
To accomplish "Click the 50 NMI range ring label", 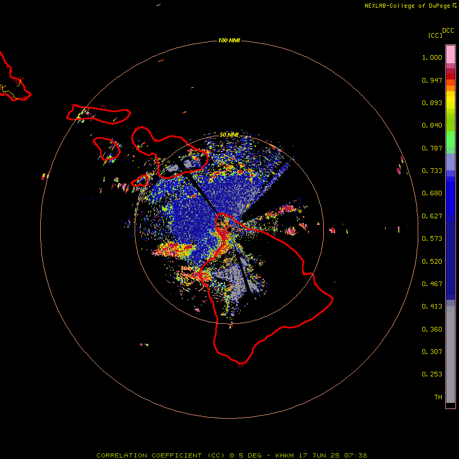I will pos(229,135).
